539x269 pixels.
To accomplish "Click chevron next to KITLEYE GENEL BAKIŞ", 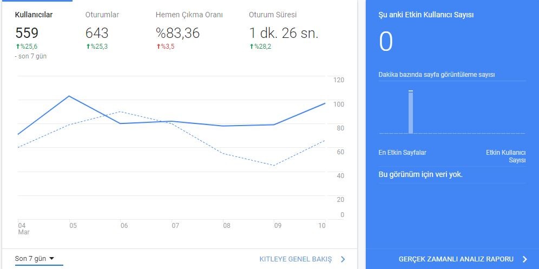I will [x=343, y=259].
